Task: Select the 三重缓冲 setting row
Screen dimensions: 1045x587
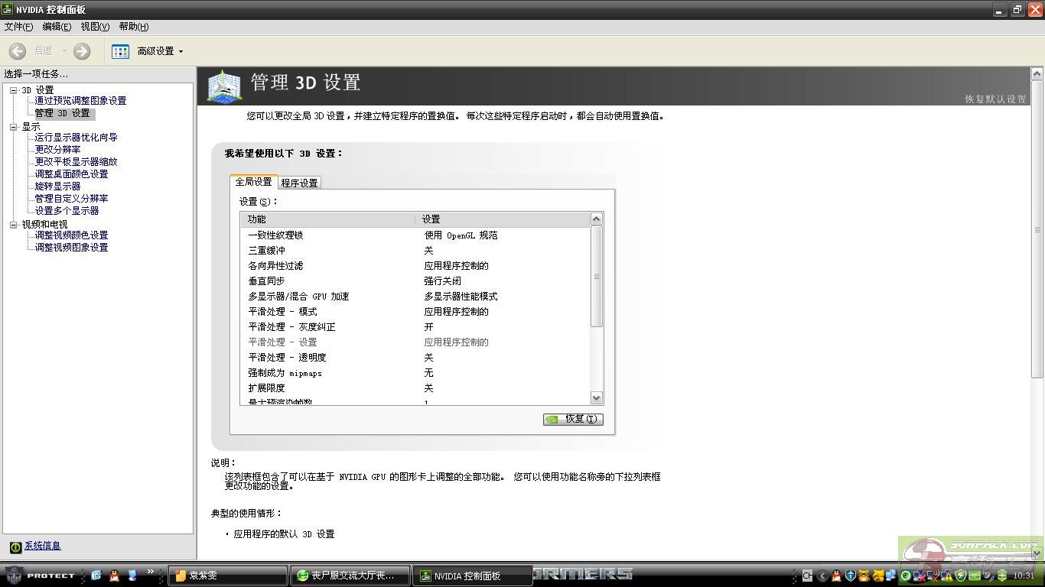Action: click(x=415, y=251)
